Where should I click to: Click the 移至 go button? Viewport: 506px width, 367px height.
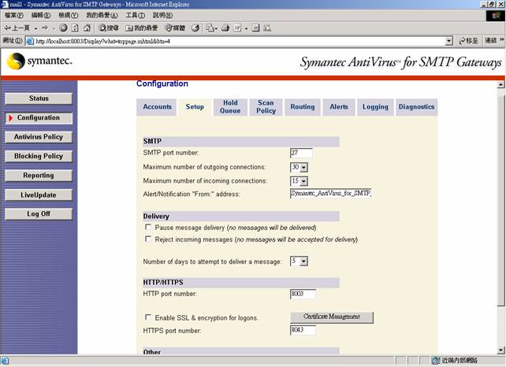[469, 41]
